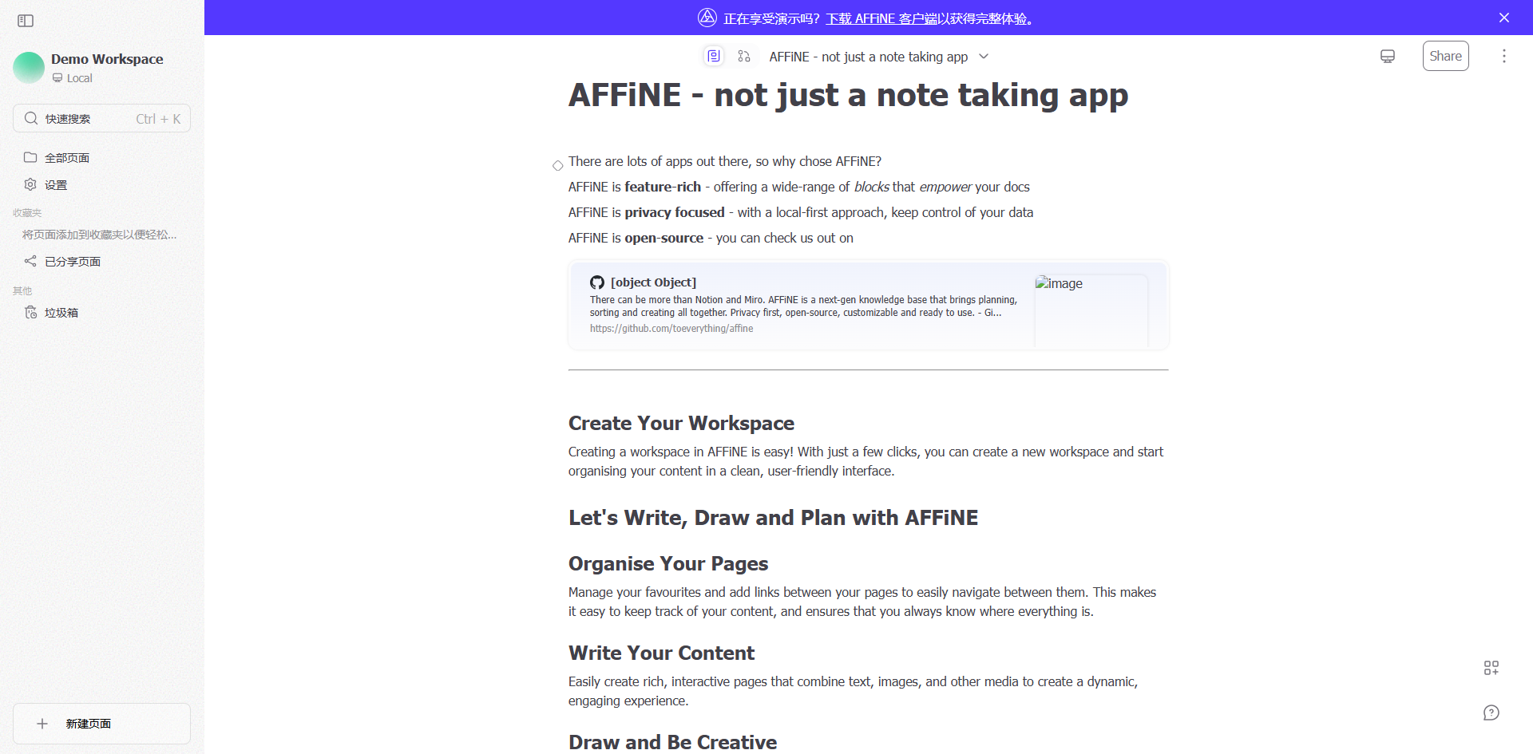
Task: Click the help question mark icon
Action: point(1491,713)
